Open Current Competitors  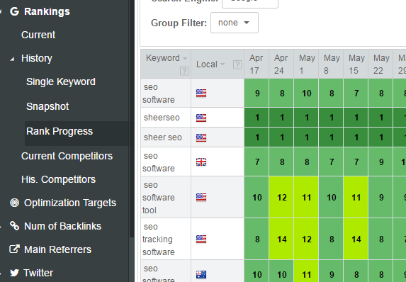(67, 156)
